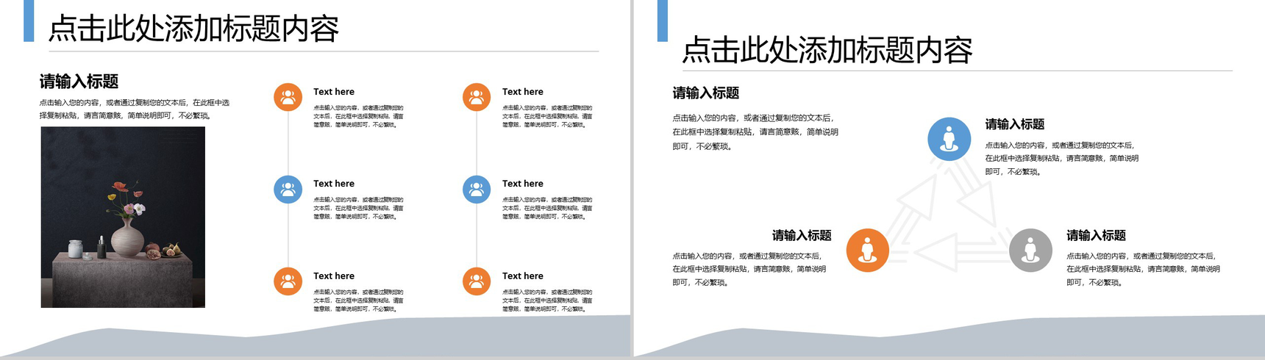The width and height of the screenshot is (1265, 360).
Task: Click the 请输入标题 heading beside the orange person icon
Action: click(802, 235)
